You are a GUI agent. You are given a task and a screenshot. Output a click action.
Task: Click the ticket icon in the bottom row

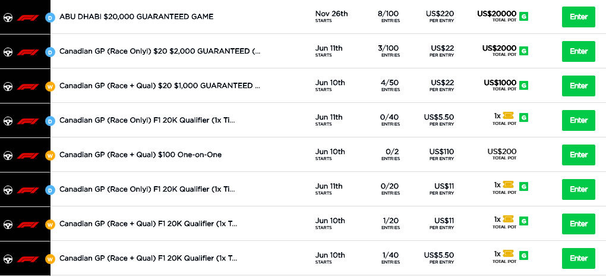coord(508,254)
